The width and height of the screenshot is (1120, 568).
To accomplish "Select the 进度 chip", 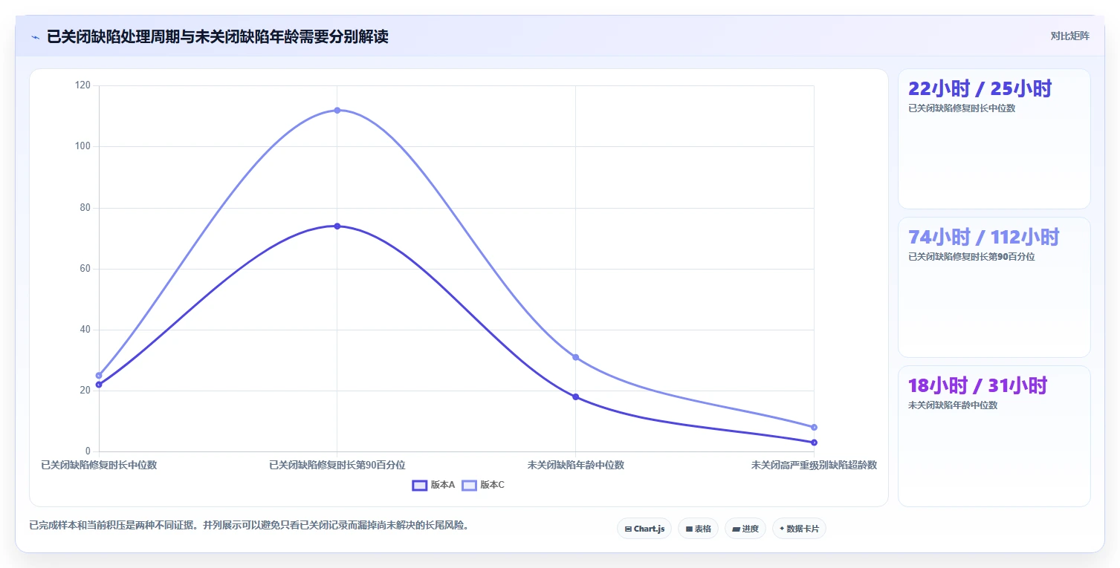I will [x=745, y=529].
